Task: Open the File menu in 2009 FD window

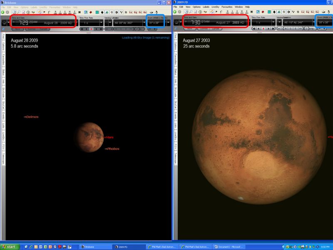Action: [x=175, y=7]
